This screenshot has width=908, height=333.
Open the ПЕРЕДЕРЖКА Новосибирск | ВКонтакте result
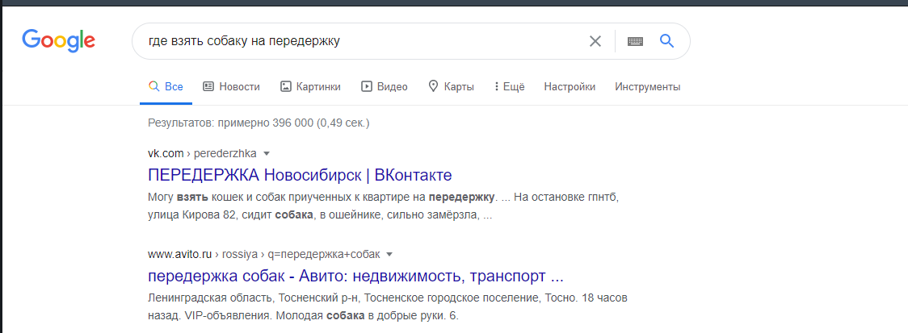point(300,175)
